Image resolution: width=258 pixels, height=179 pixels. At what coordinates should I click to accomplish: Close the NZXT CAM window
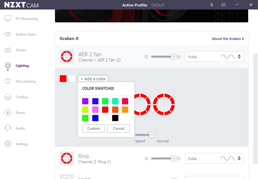[x=251, y=5]
